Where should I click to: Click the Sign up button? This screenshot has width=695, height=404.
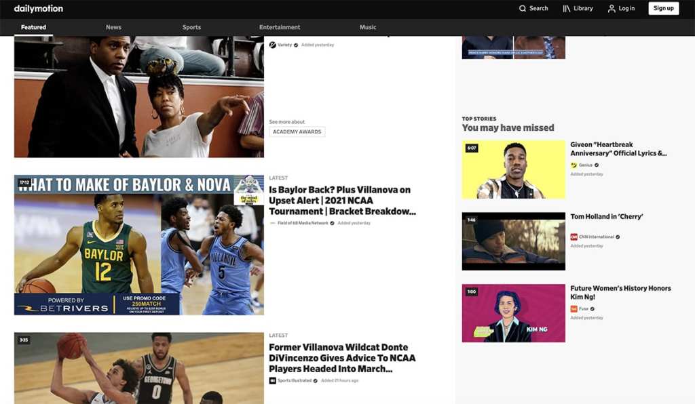(x=664, y=8)
